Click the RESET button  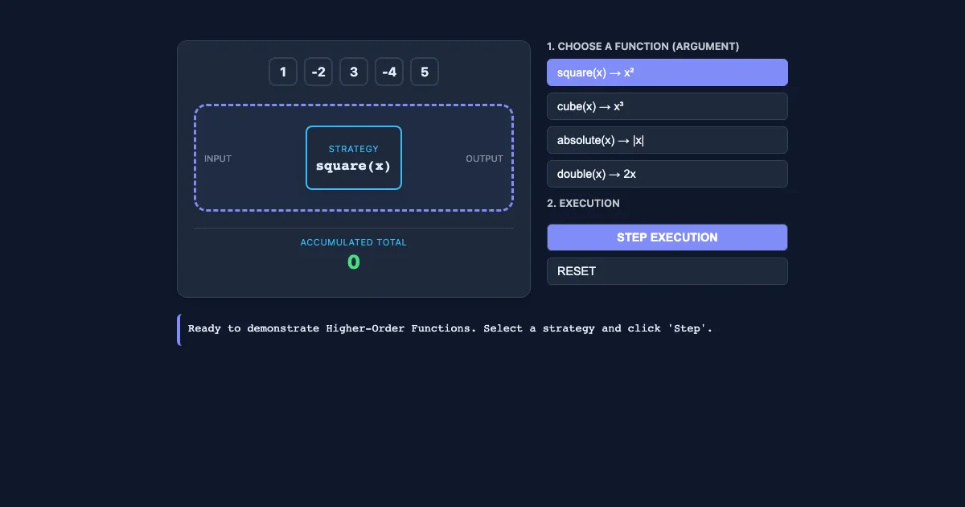click(667, 271)
